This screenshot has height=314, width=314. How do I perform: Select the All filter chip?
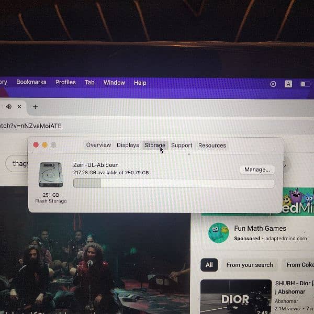pyautogui.click(x=209, y=265)
